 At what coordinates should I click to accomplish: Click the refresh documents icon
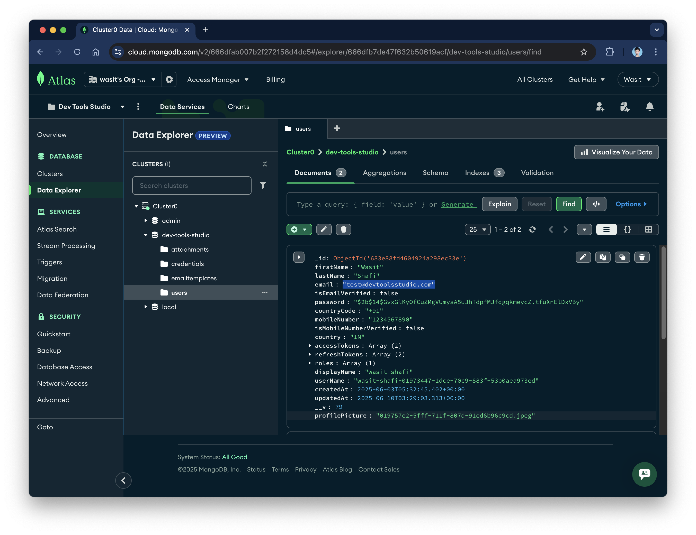[532, 229]
